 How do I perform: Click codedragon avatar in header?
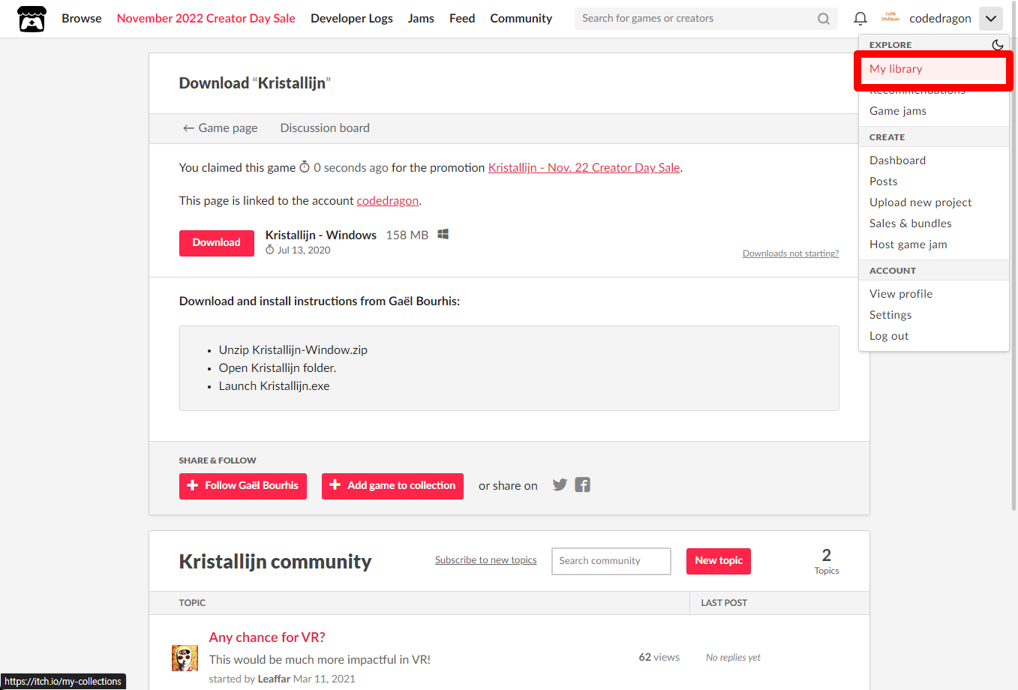point(890,18)
